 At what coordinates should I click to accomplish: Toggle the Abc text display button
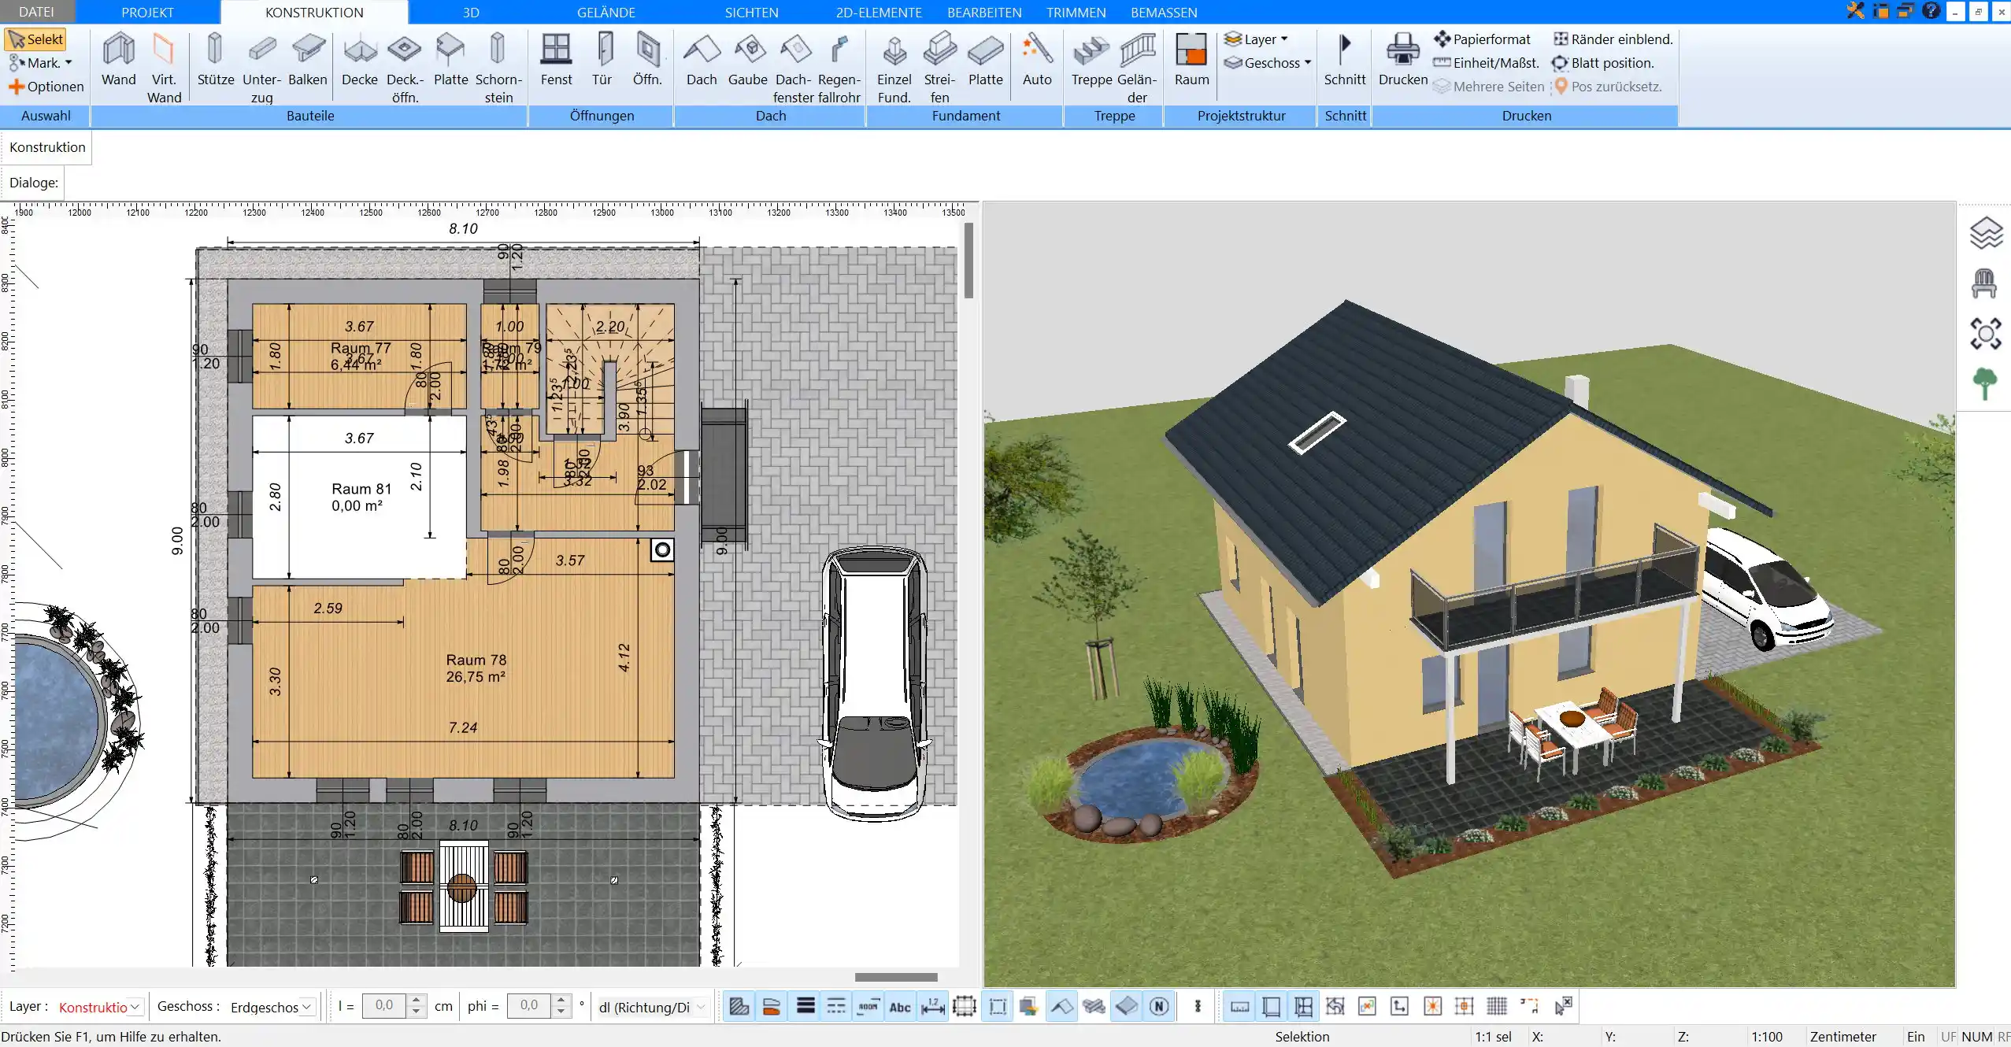[x=900, y=1006]
